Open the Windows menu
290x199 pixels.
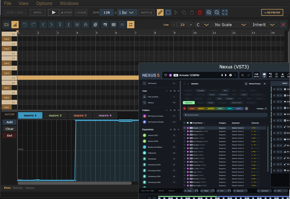click(69, 3)
